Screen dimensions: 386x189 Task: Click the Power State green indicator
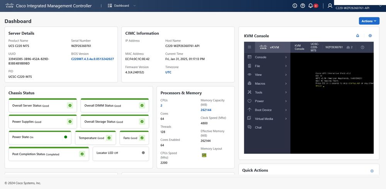65,137
